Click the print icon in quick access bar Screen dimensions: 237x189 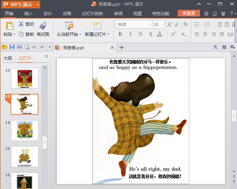(19, 47)
